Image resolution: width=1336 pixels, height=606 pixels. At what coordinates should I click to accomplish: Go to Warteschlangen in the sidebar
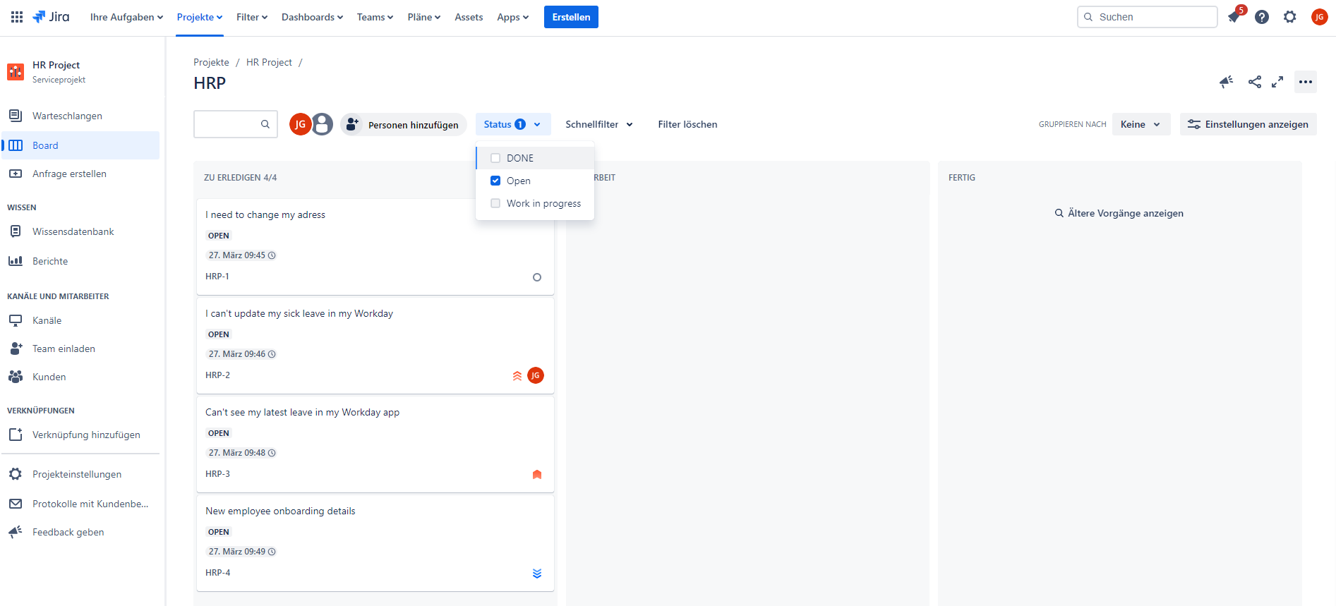67,116
